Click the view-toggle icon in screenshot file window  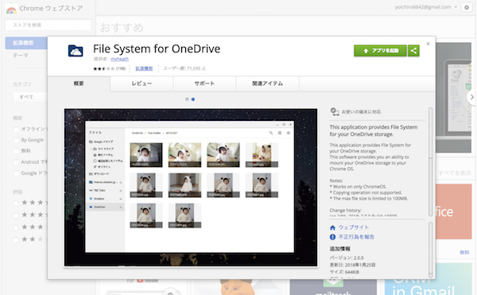click(x=280, y=133)
